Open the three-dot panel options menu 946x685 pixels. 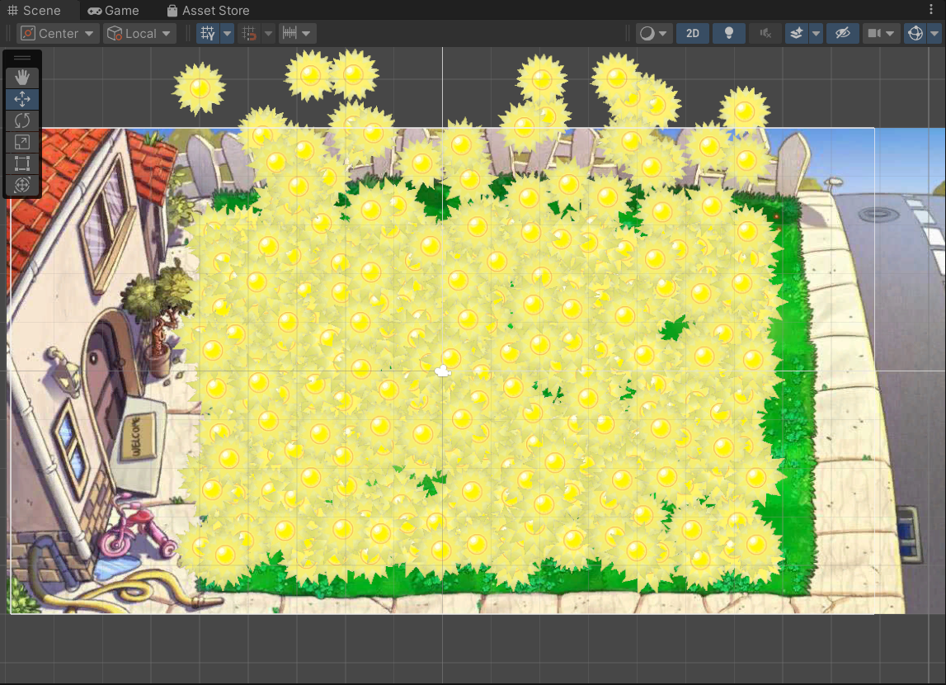coord(932,10)
